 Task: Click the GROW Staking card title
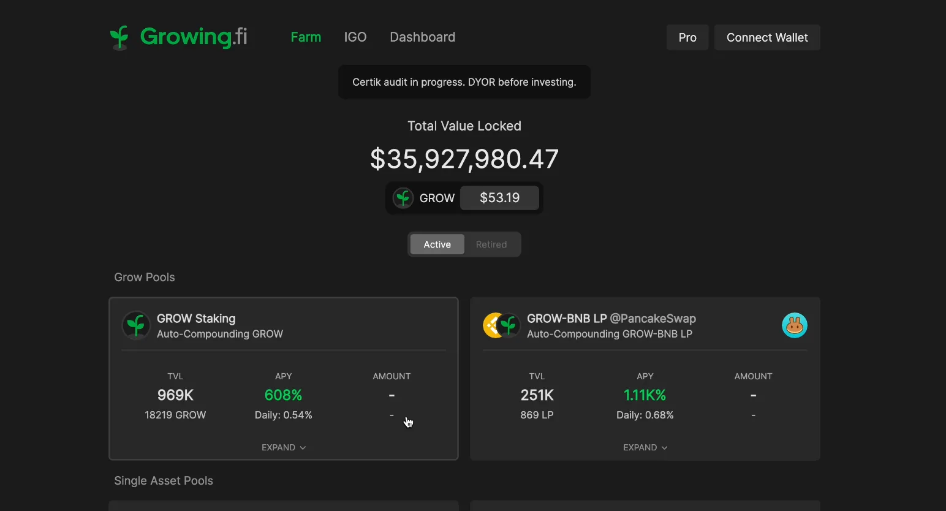coord(196,319)
